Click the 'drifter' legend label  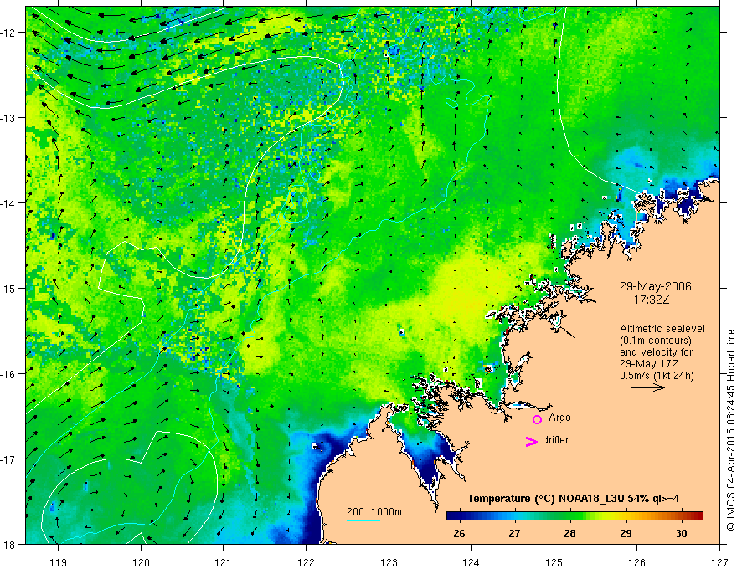[x=555, y=440]
